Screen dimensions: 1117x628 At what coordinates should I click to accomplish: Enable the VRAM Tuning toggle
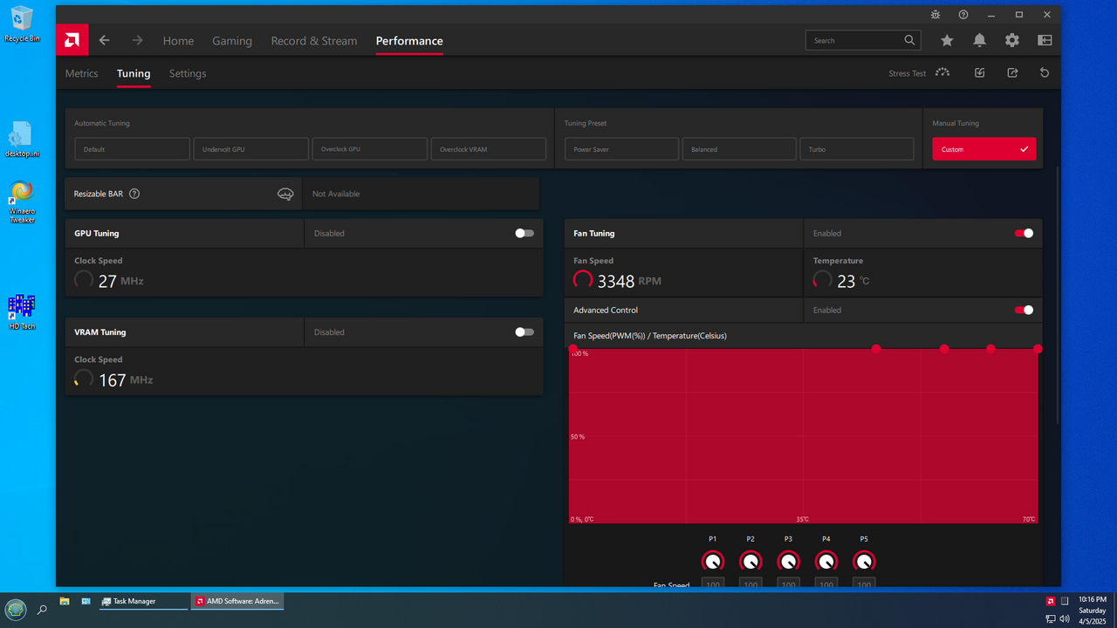[x=524, y=332]
